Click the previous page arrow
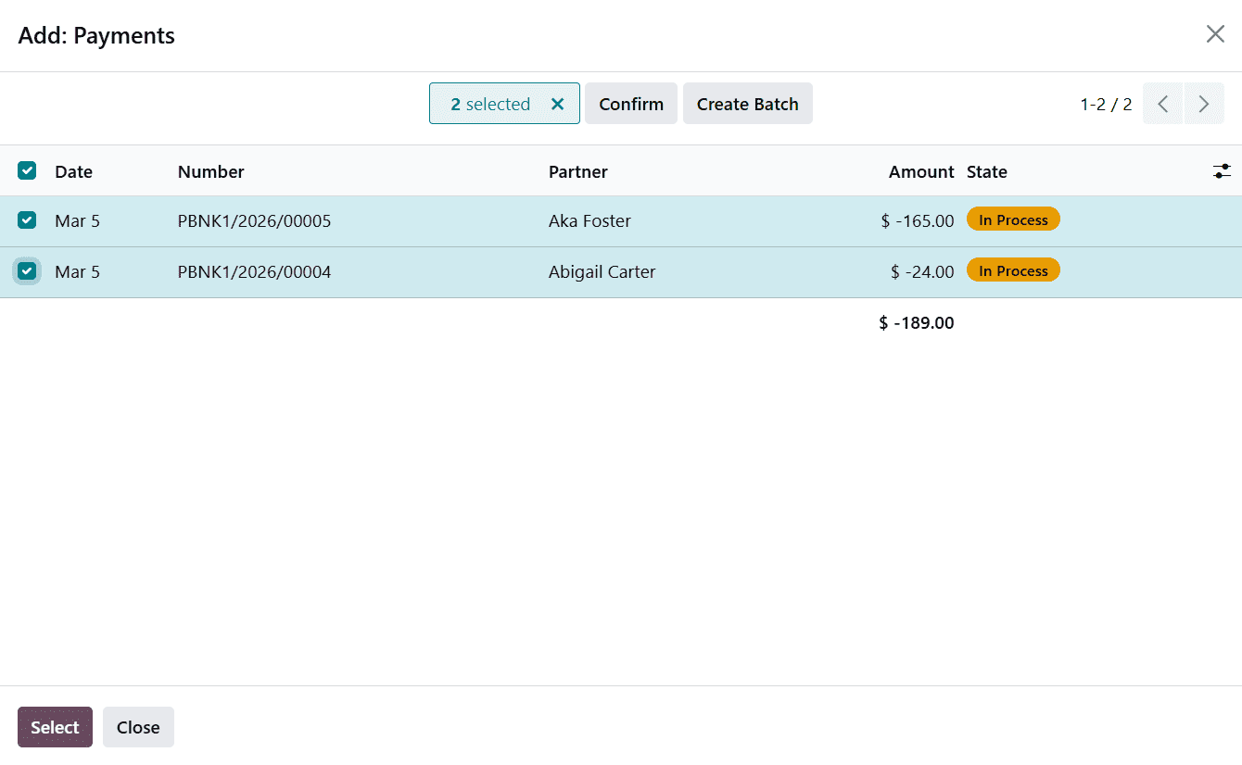Screen dimensions: 1242x765 [x=1162, y=104]
